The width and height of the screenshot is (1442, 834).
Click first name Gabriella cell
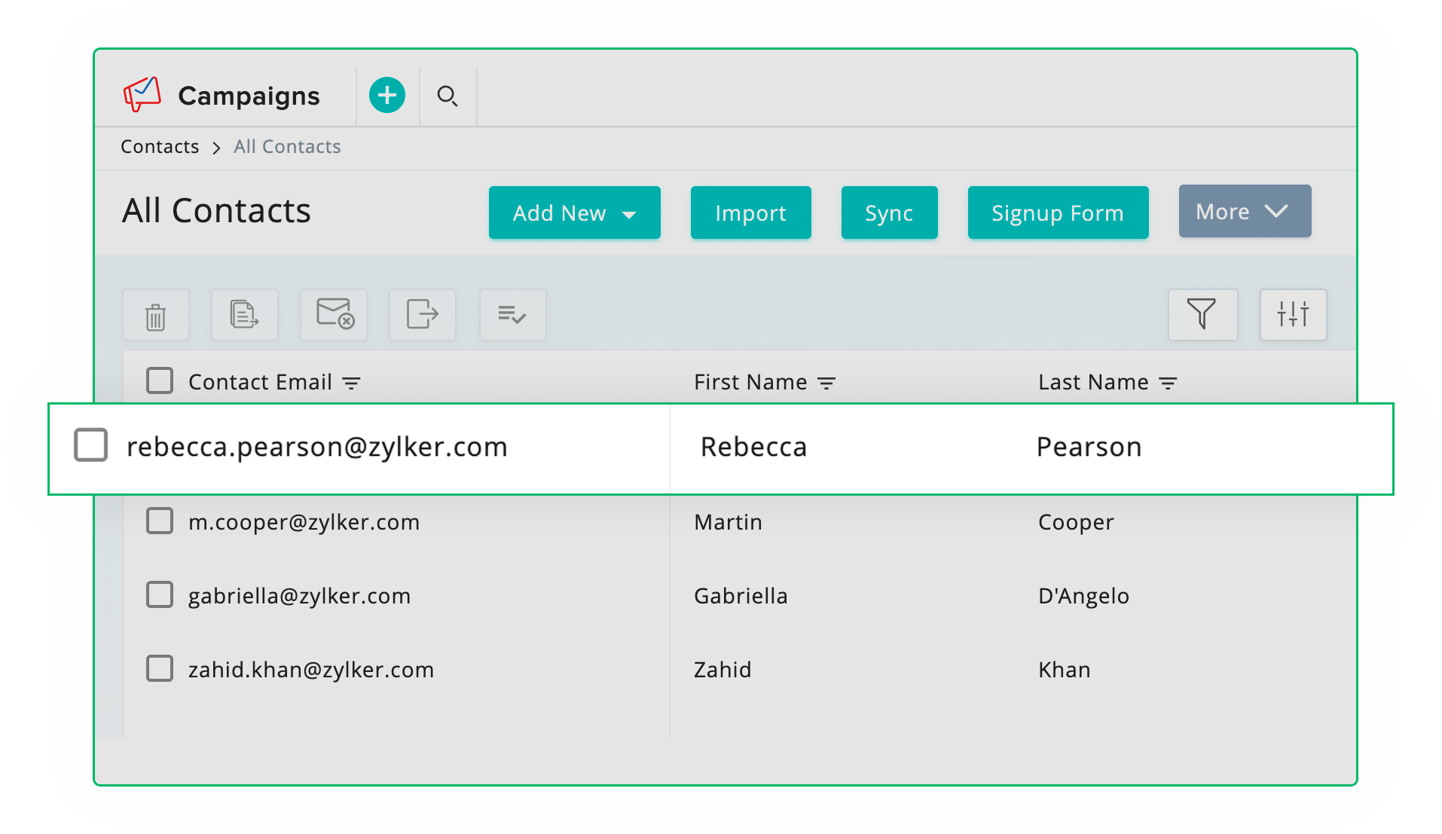click(x=741, y=596)
